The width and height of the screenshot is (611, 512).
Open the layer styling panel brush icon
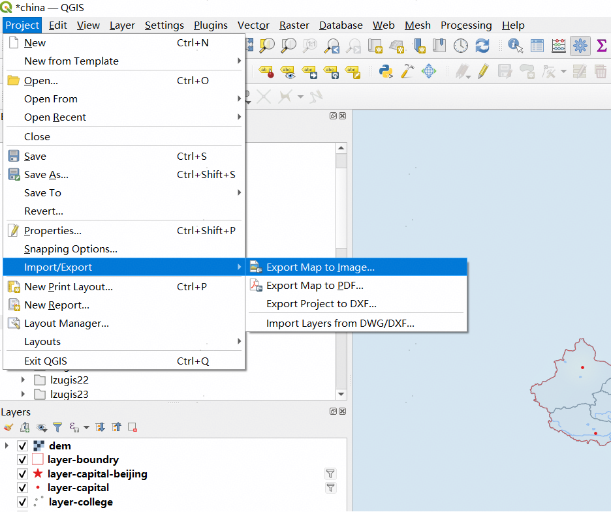pyautogui.click(x=8, y=428)
